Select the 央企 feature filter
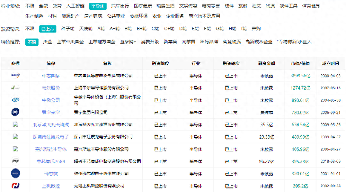346x192 pixels. [x=48, y=42]
